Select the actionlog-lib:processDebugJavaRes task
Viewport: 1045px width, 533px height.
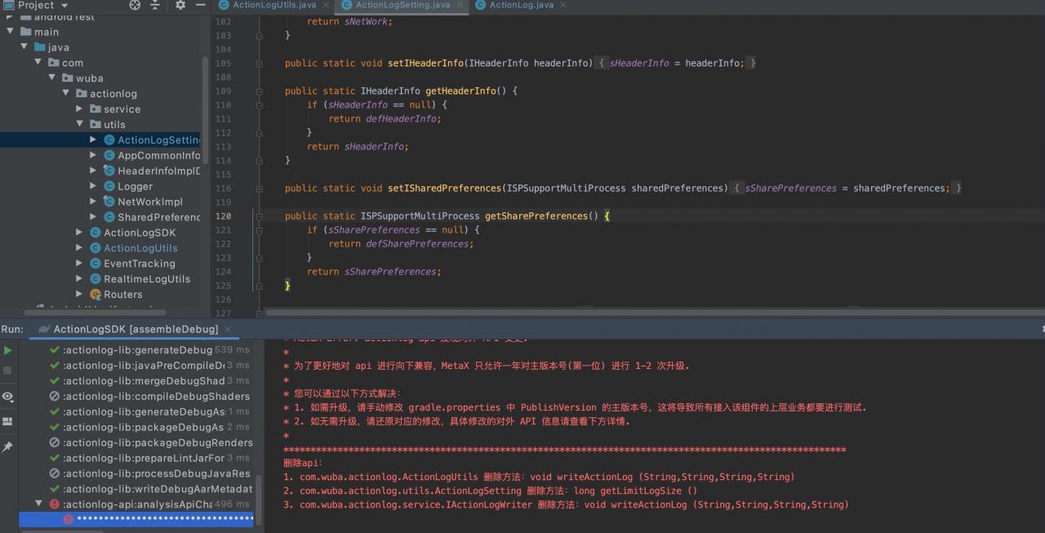(157, 473)
